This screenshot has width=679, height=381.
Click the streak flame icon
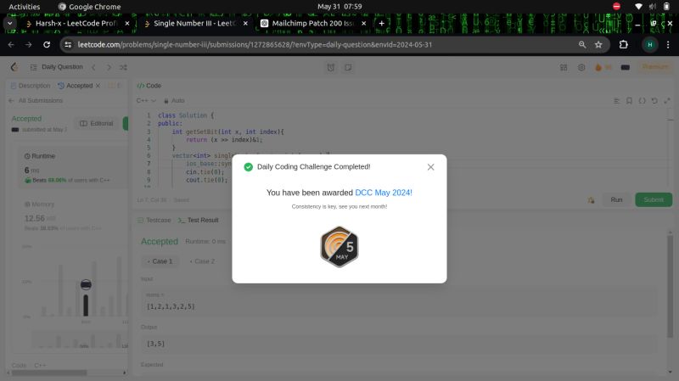598,68
